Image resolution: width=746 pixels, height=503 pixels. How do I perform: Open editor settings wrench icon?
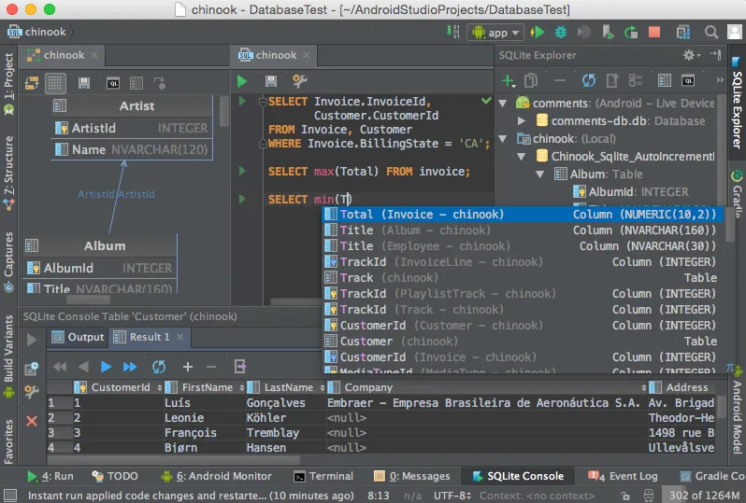point(300,81)
